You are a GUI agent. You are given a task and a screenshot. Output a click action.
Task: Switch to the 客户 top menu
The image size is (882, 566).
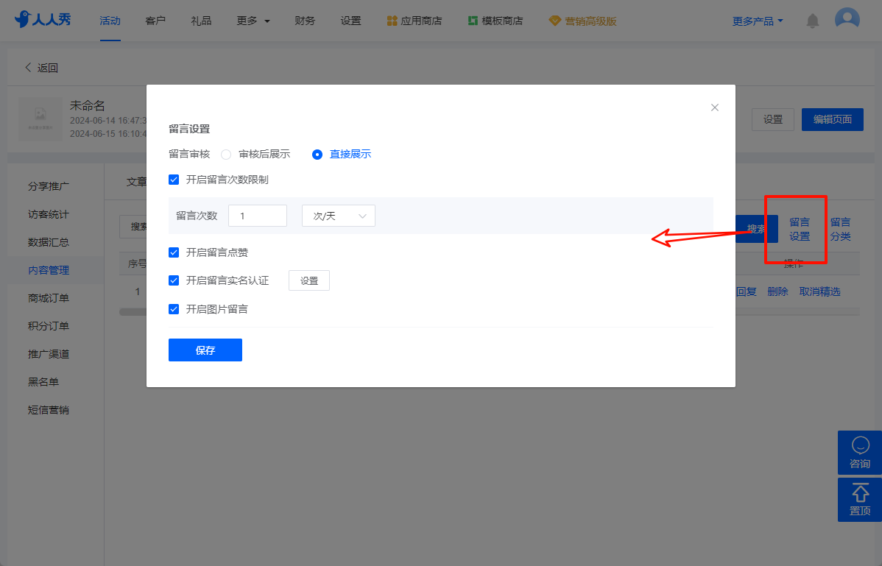[x=155, y=21]
